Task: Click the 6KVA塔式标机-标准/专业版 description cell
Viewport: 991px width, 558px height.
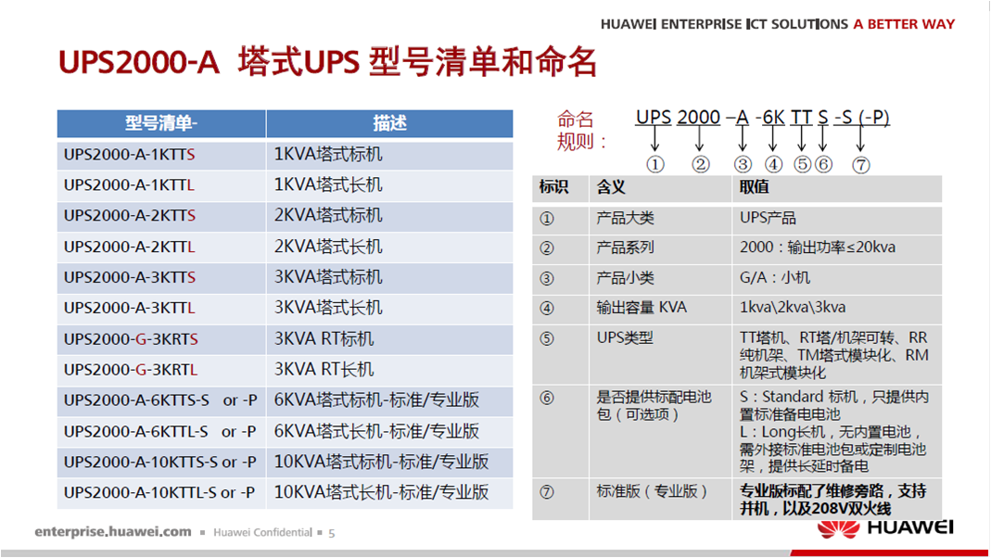Action: tap(376, 400)
